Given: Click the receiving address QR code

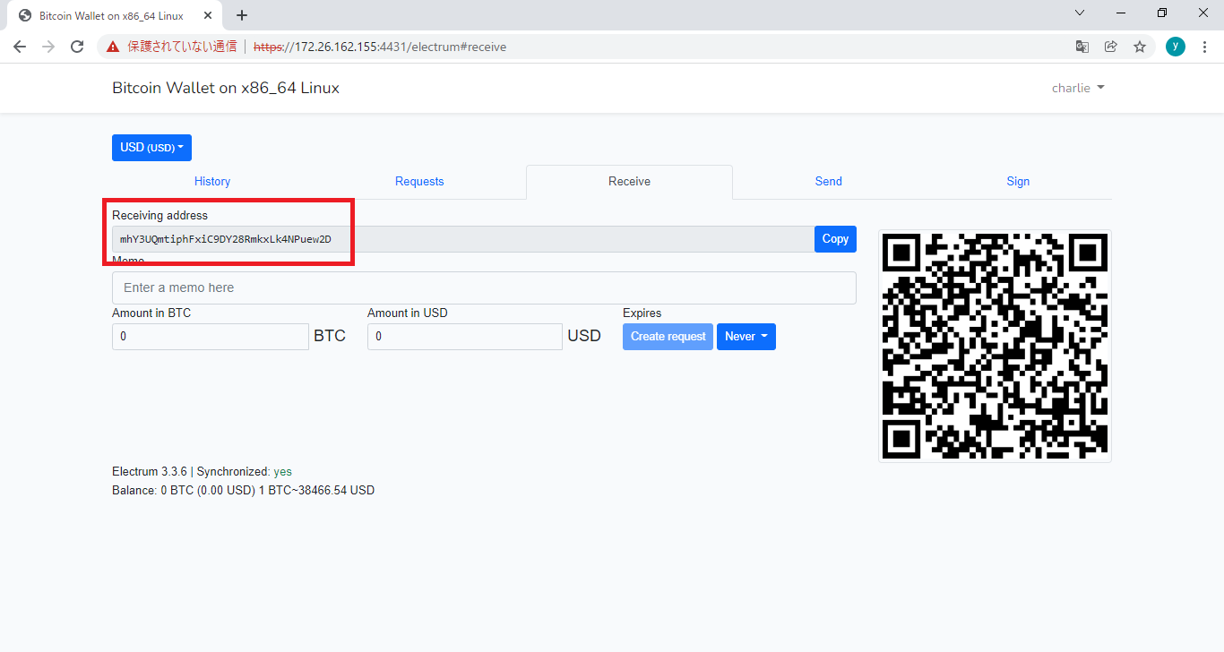Looking at the screenshot, I should pyautogui.click(x=995, y=346).
